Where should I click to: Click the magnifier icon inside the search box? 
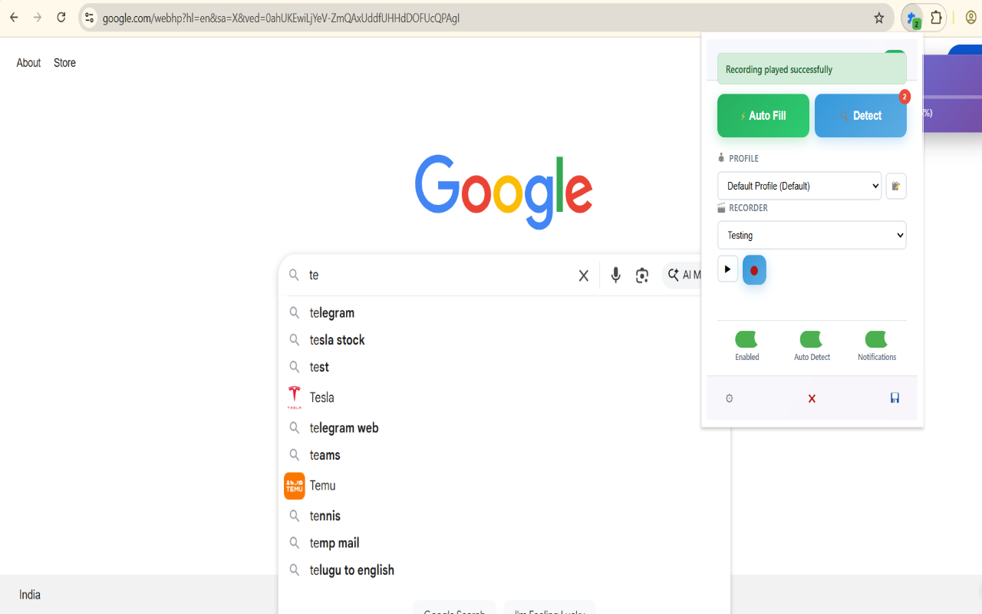point(294,275)
